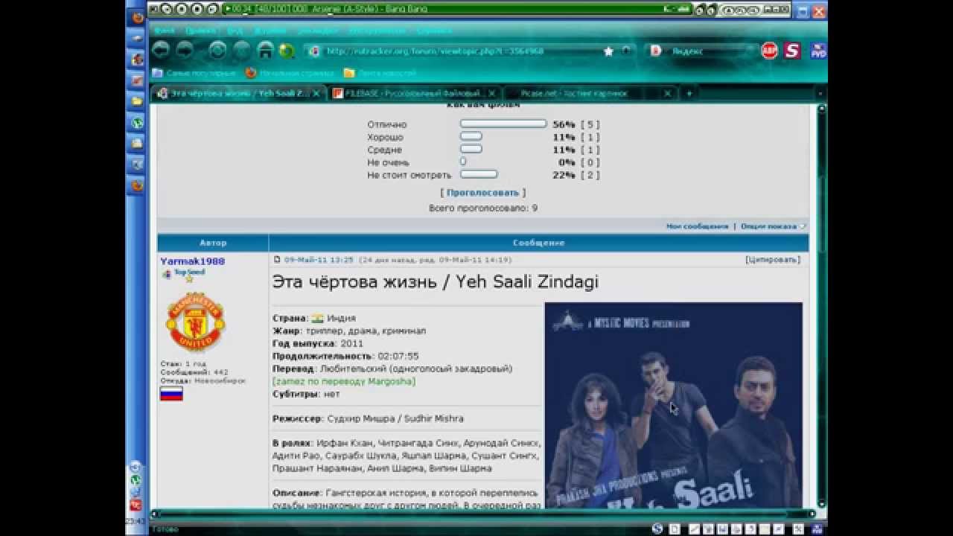The image size is (953, 536).
Task: Close the Picase.net tab
Action: tap(667, 93)
